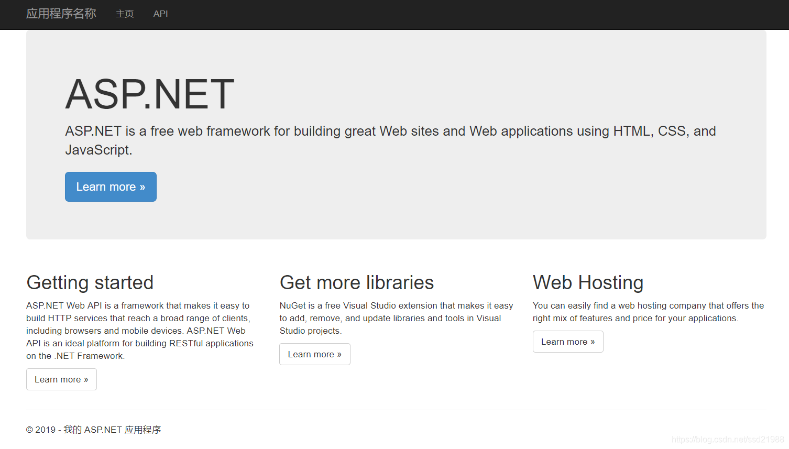Click Learn more under Web Hosting
The image size is (789, 449).
pyautogui.click(x=568, y=342)
